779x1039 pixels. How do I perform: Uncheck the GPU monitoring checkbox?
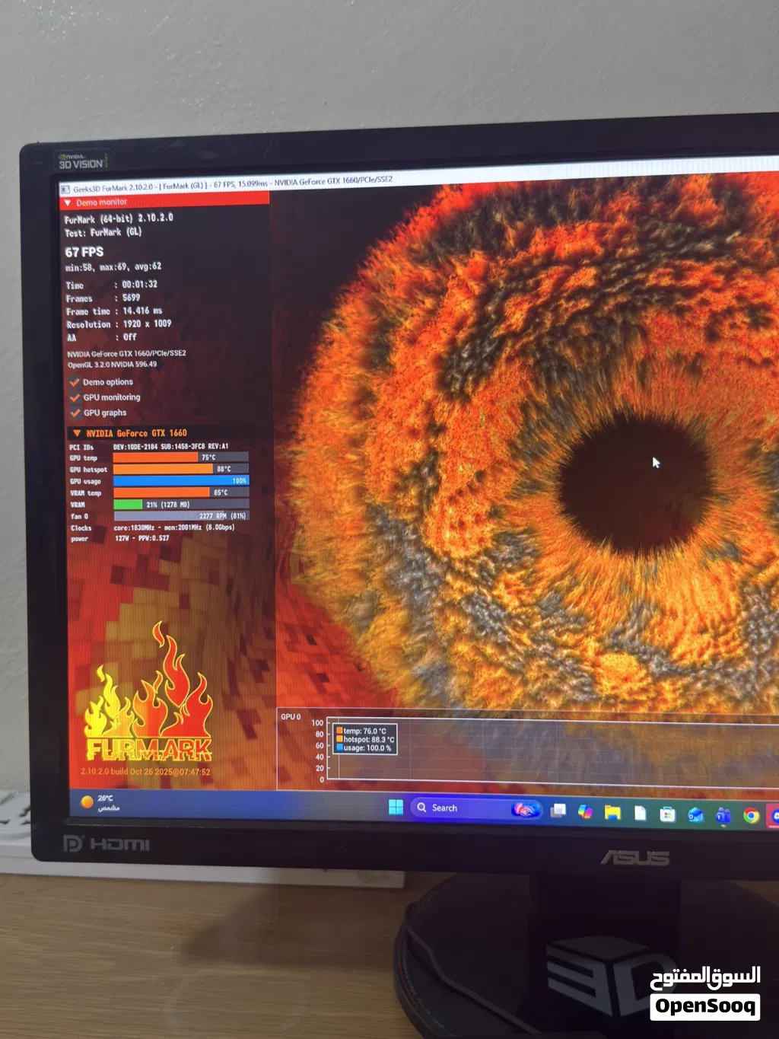click(75, 397)
